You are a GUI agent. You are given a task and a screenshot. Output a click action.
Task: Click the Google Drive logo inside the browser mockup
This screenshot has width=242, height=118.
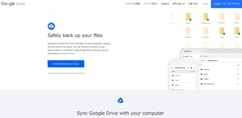(187, 56)
